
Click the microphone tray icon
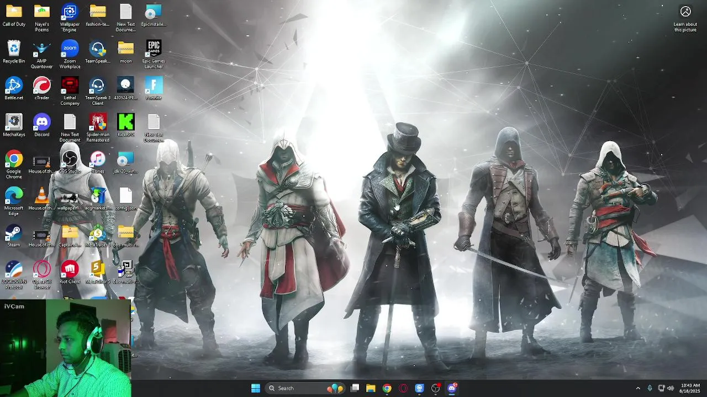coord(650,388)
